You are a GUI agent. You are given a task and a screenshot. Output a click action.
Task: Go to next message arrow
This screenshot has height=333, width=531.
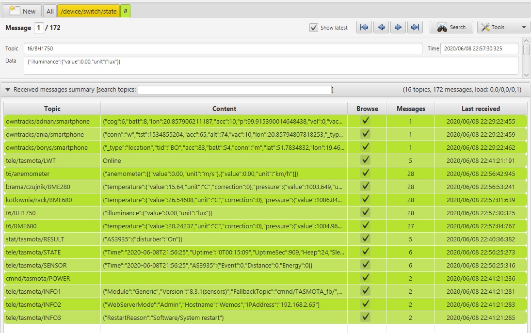point(398,28)
